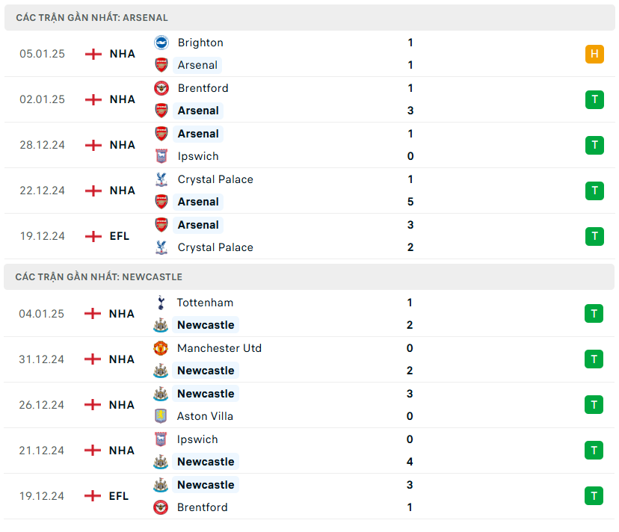The width and height of the screenshot is (619, 532).
Task: Click the orange H draw result badge
Action: click(594, 54)
